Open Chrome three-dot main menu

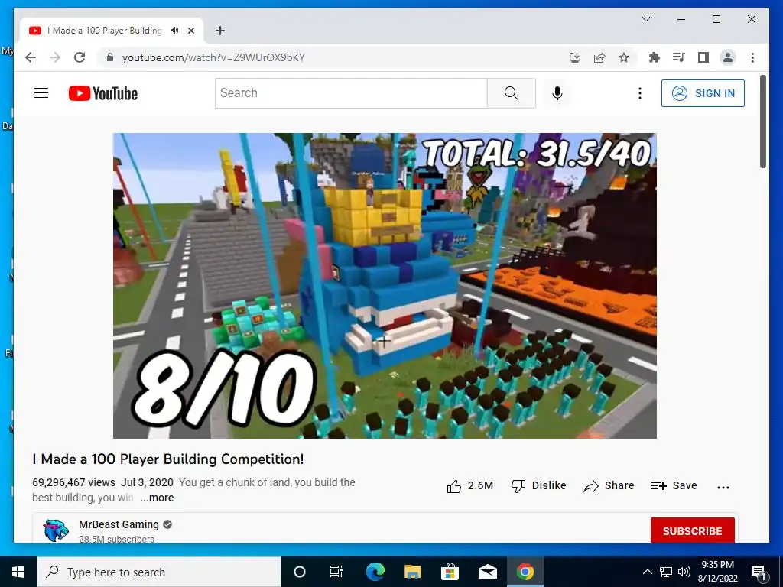(x=752, y=57)
